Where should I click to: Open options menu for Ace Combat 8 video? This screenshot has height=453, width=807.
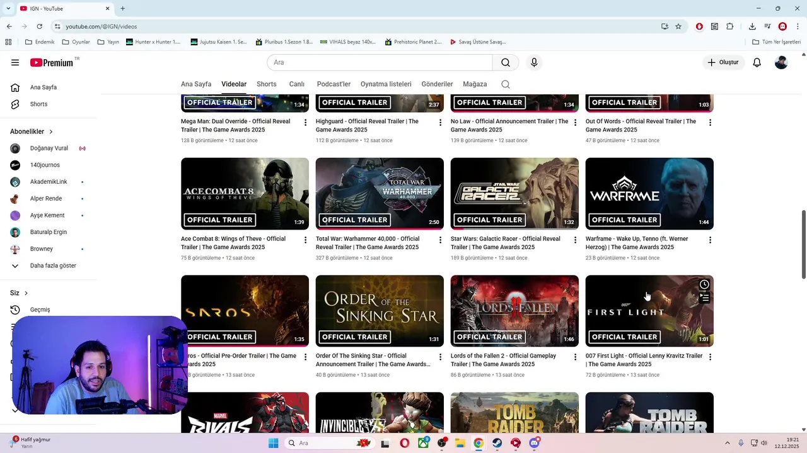[x=306, y=240]
